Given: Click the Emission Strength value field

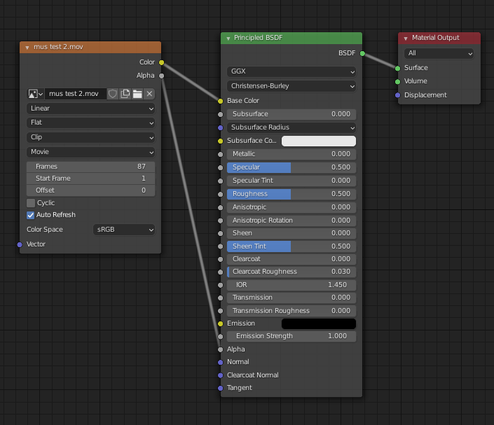Looking at the screenshot, I should [x=291, y=336].
